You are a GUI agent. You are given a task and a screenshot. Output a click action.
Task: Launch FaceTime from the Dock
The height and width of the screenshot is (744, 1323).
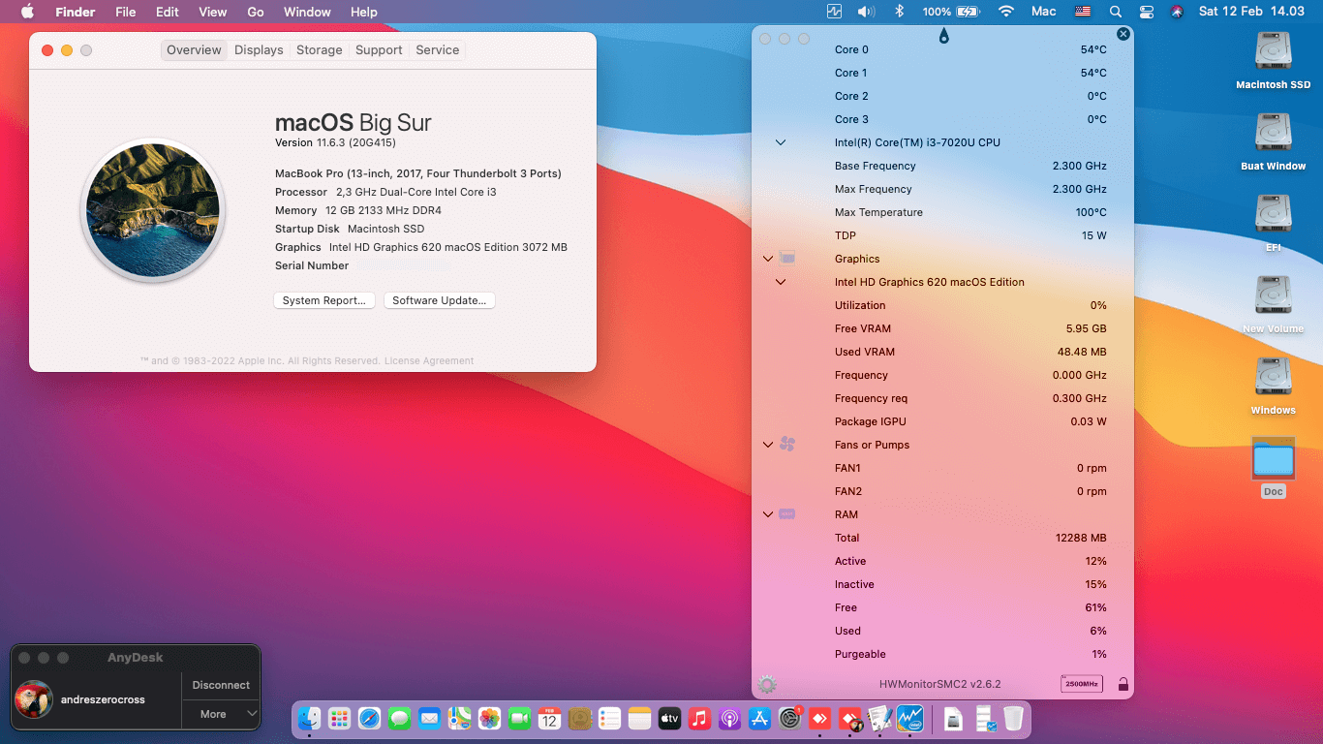[519, 718]
